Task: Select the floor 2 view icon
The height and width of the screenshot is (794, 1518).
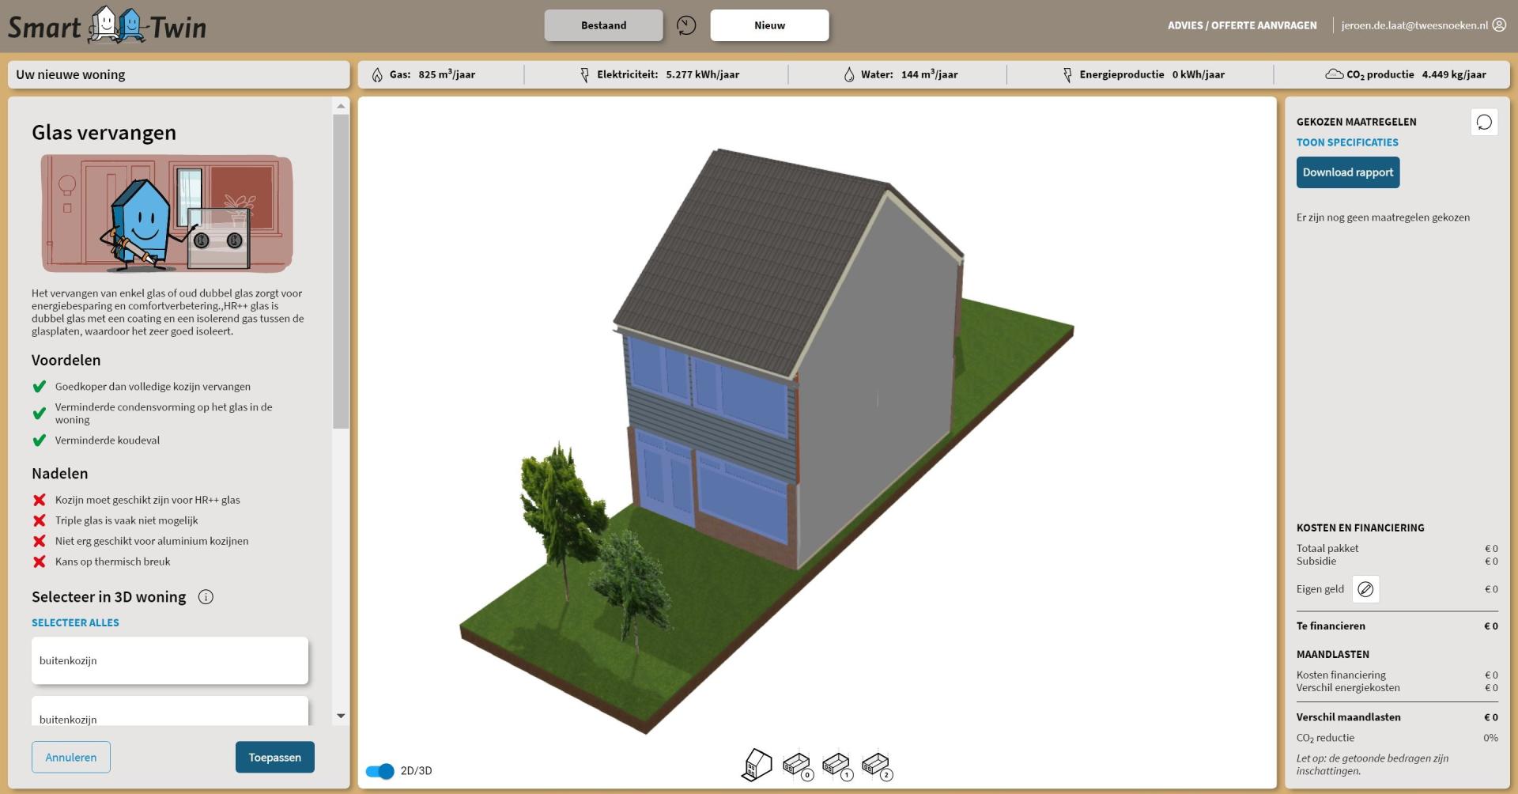Action: [876, 765]
